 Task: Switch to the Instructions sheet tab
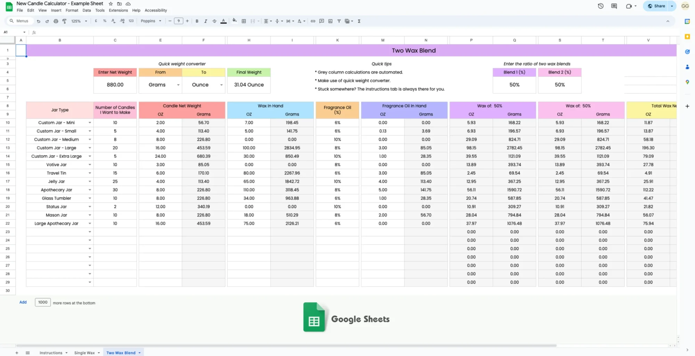click(51, 353)
